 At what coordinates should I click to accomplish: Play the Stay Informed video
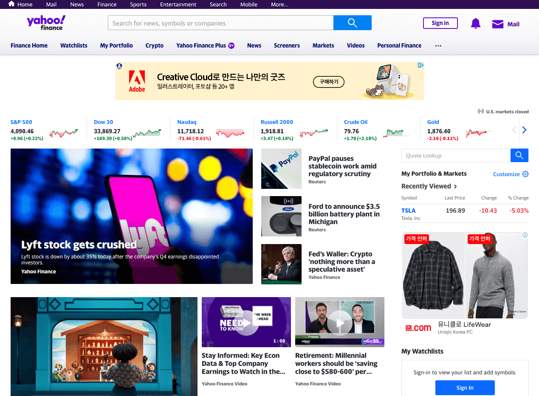(246, 323)
